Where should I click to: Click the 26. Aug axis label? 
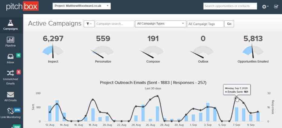pyautogui.click(x=150, y=125)
